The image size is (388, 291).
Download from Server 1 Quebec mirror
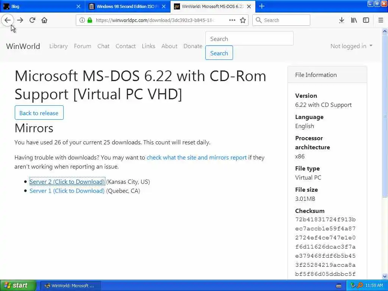[x=67, y=191]
